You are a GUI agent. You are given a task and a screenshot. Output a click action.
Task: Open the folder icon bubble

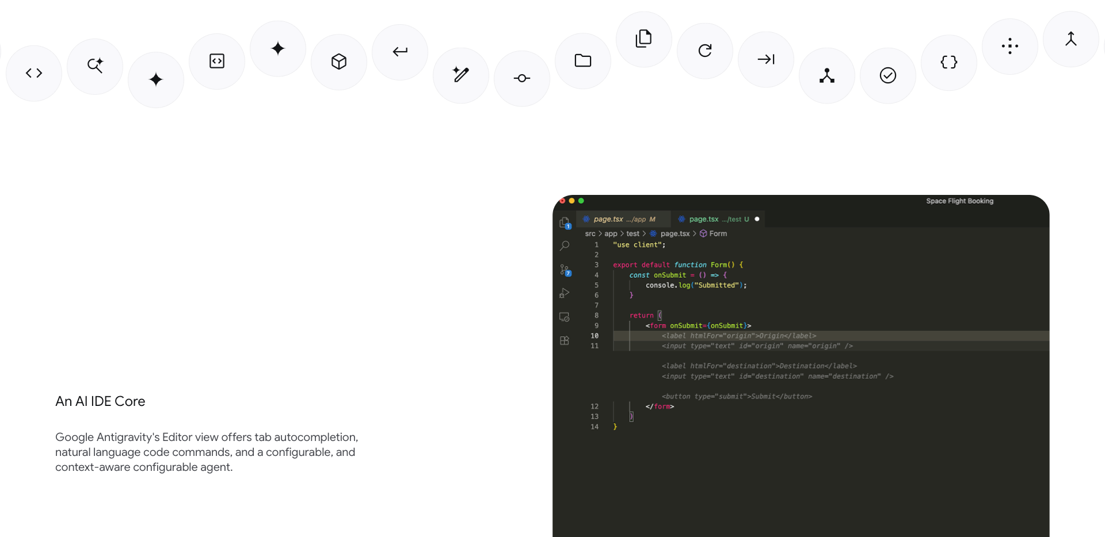pyautogui.click(x=583, y=60)
